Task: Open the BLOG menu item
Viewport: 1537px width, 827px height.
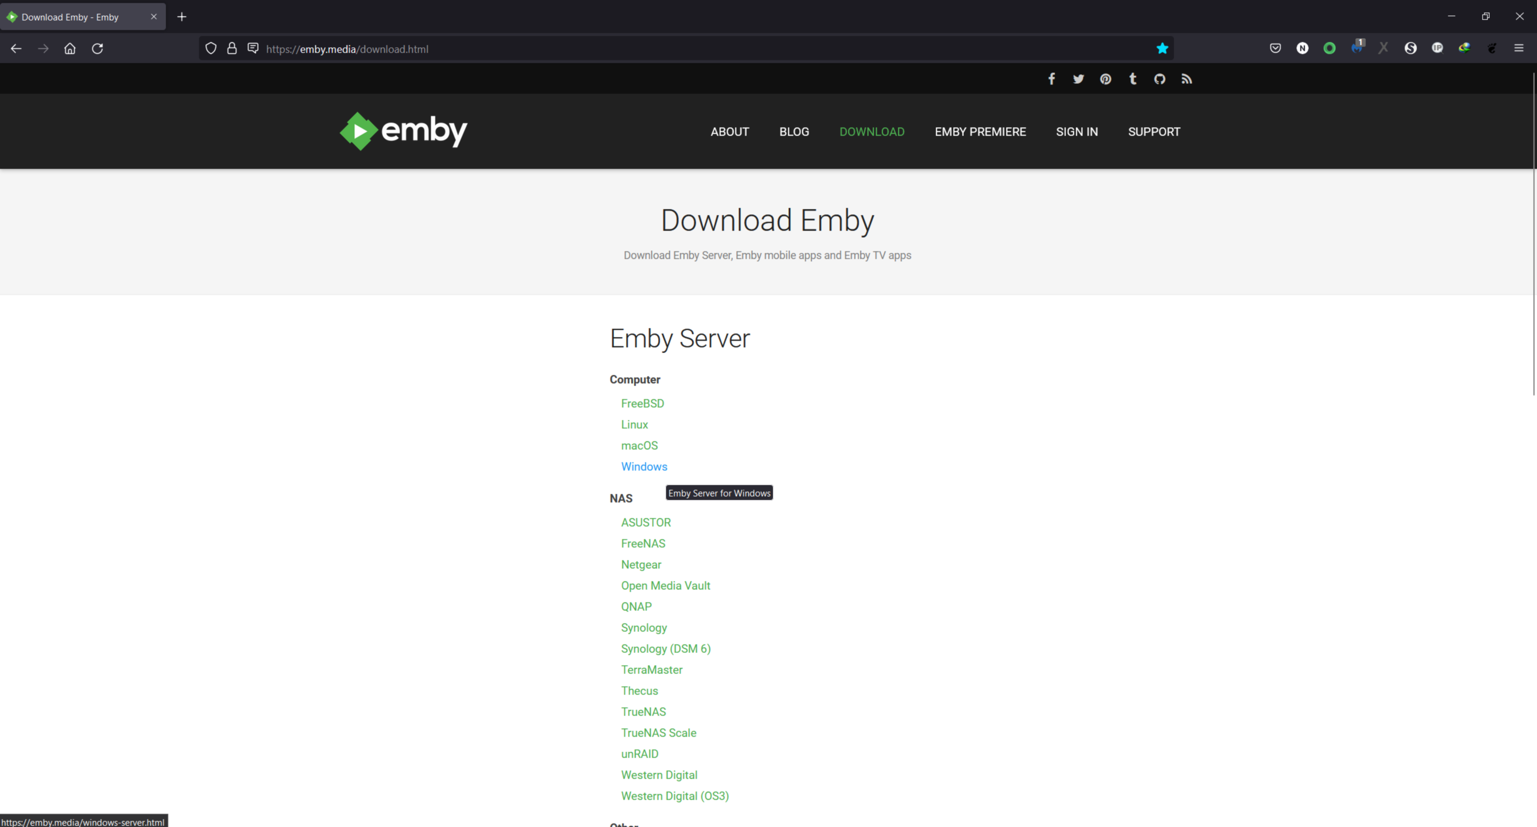Action: click(x=794, y=132)
